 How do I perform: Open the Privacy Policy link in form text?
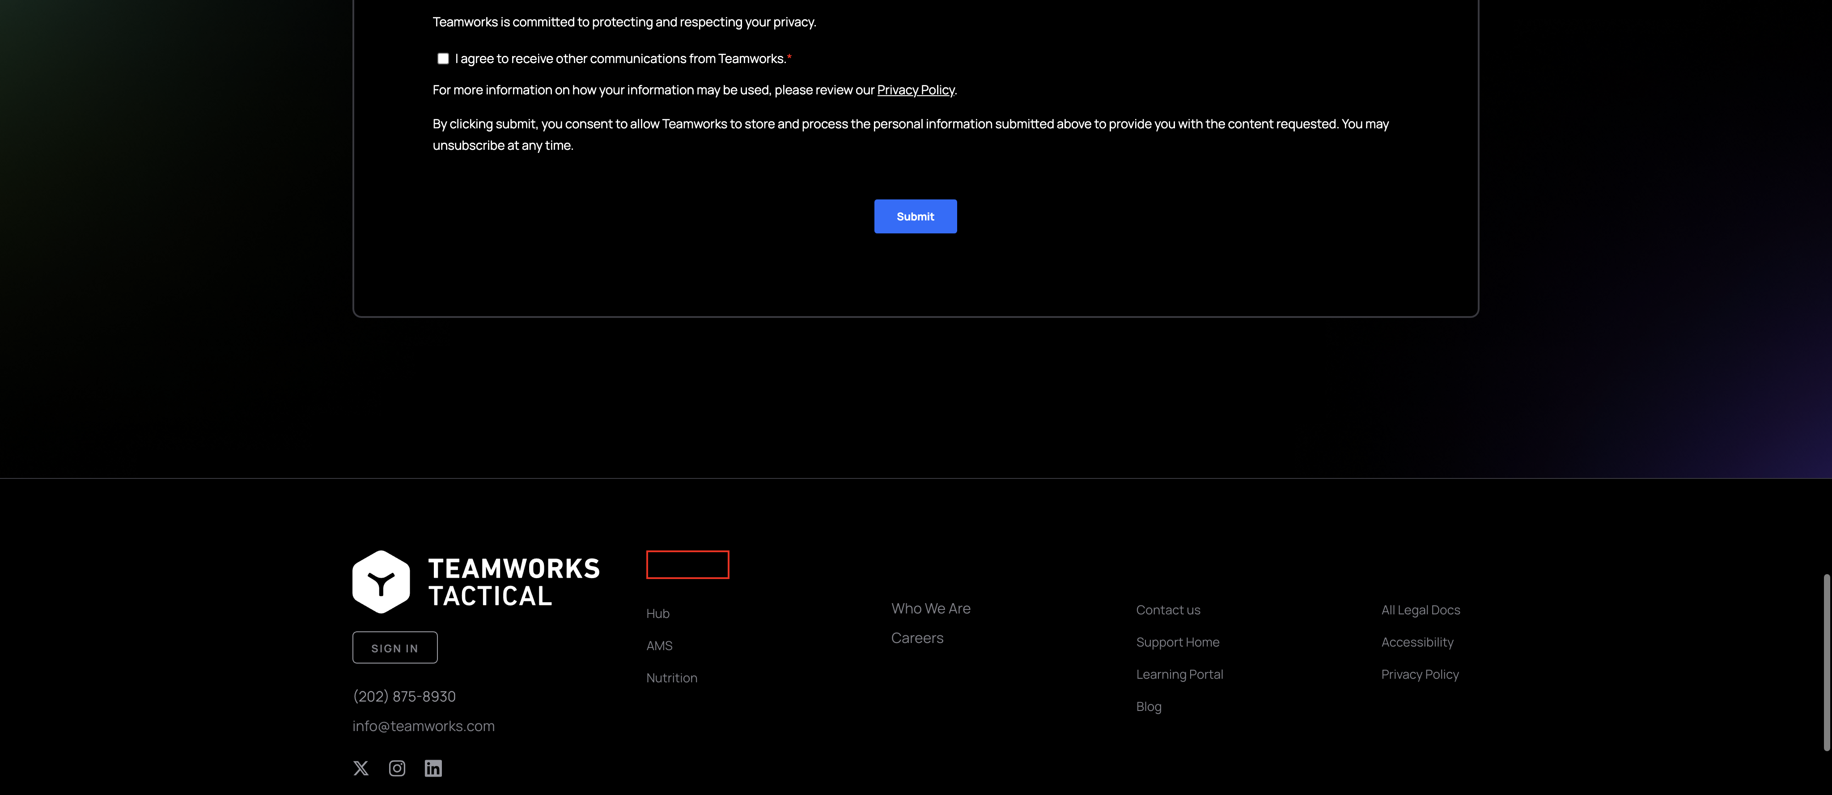[x=915, y=89]
